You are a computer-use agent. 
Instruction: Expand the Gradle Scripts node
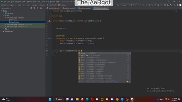(1, 31)
